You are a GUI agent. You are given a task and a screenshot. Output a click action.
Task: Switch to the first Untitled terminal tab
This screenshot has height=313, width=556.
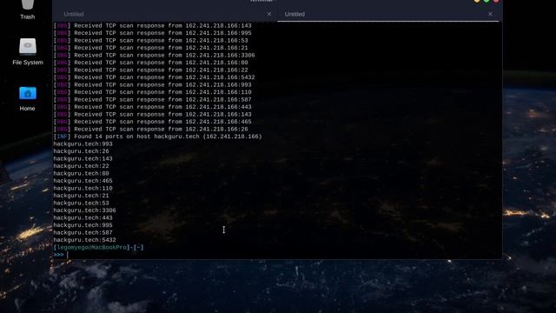point(73,14)
